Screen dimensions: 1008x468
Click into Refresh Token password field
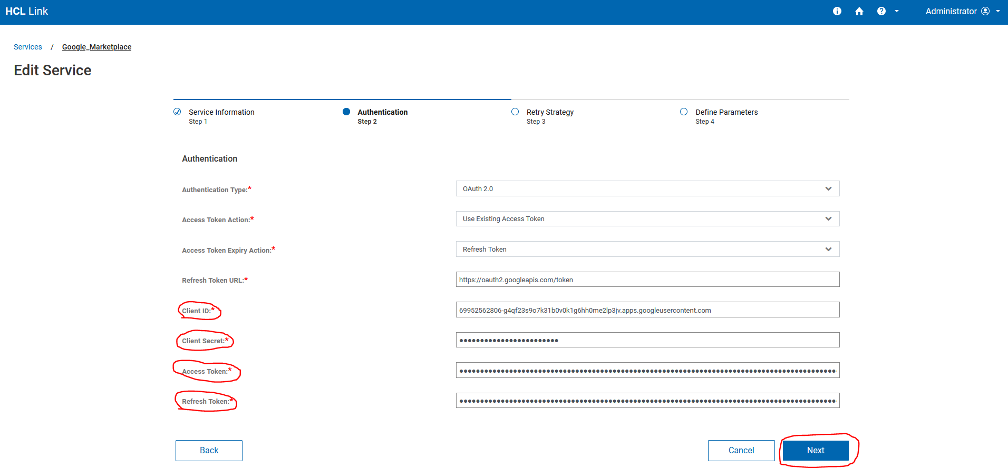click(x=647, y=401)
